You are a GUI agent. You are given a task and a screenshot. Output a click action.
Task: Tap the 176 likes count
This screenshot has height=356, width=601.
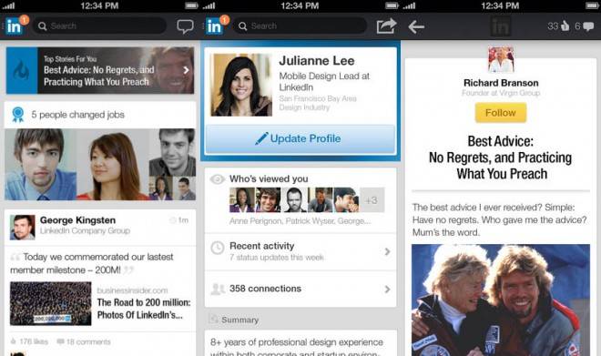click(34, 341)
